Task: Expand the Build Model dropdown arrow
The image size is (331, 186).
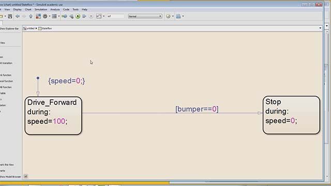Action: coord(183,16)
